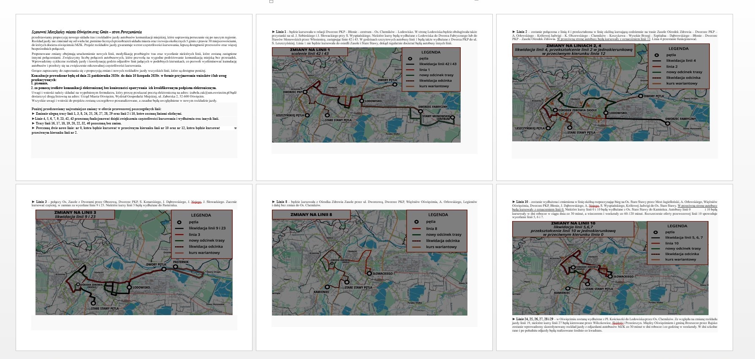755x359 pixels.
Task: Click the list item "1. pisemnie,"
Action: click(40, 84)
